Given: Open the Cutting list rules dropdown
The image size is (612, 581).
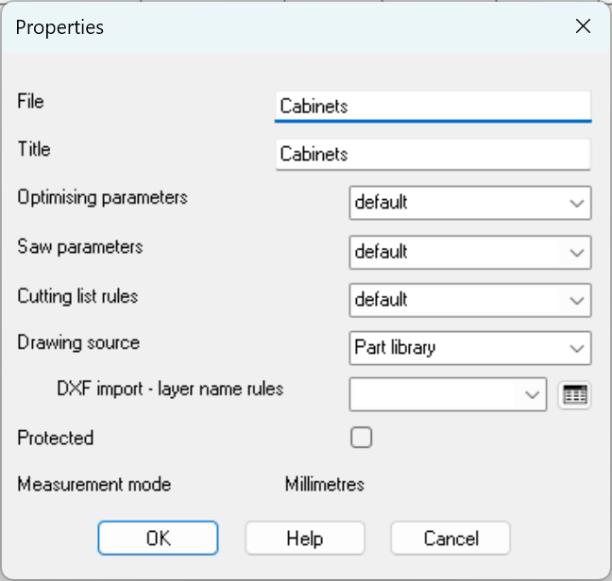Looking at the screenshot, I should pyautogui.click(x=470, y=300).
